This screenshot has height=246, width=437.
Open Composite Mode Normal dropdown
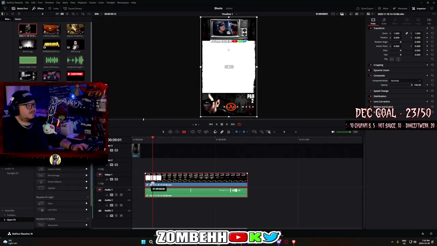click(406, 81)
